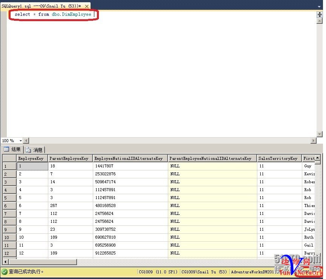
Task: Click the cell with value 253022876
Action: click(x=130, y=174)
